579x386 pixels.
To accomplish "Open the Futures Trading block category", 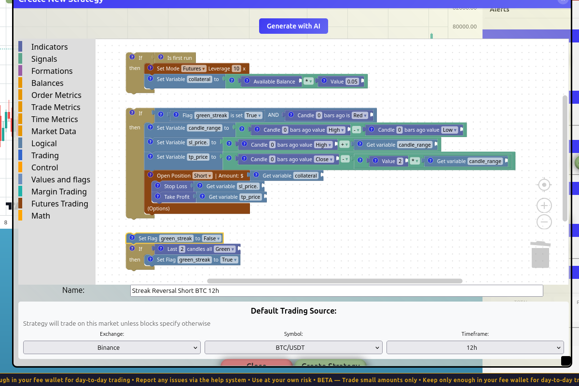I will coord(59,204).
